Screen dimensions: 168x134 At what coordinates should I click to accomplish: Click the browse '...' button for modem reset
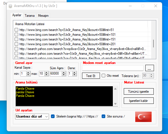(x=150, y=68)
